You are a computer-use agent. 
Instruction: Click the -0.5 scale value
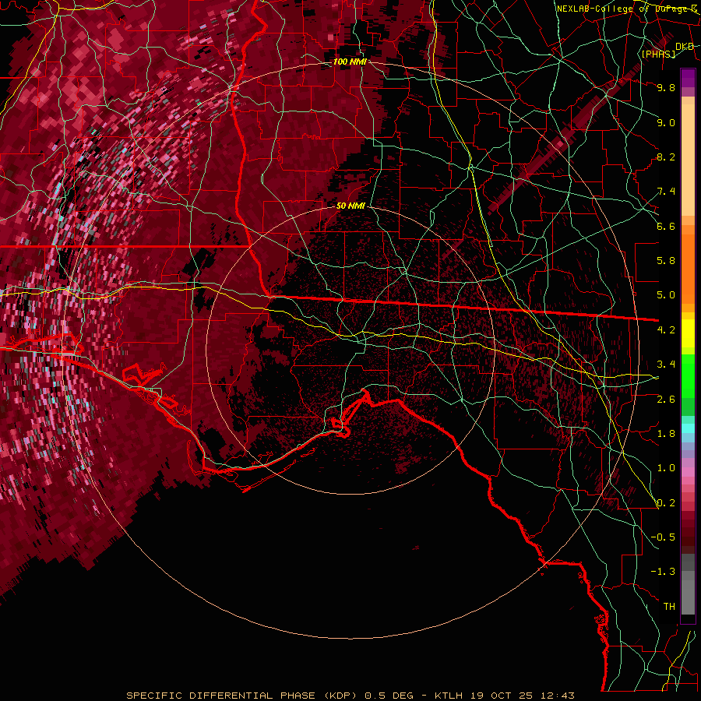(x=663, y=537)
